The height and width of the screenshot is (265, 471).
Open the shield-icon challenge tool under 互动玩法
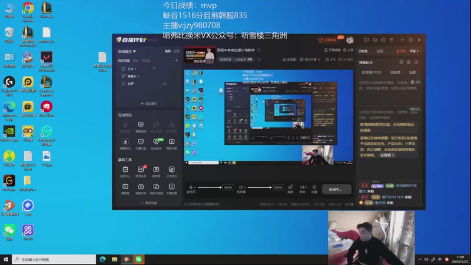click(x=141, y=127)
